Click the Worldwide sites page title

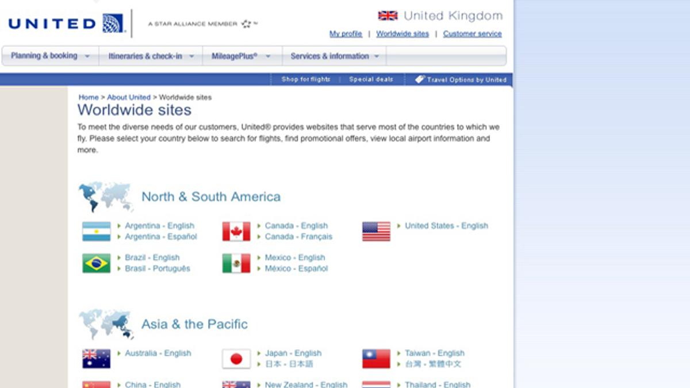click(135, 110)
